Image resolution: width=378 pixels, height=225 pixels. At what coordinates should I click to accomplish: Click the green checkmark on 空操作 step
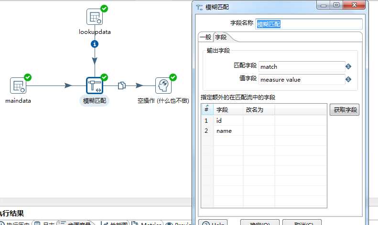point(173,77)
